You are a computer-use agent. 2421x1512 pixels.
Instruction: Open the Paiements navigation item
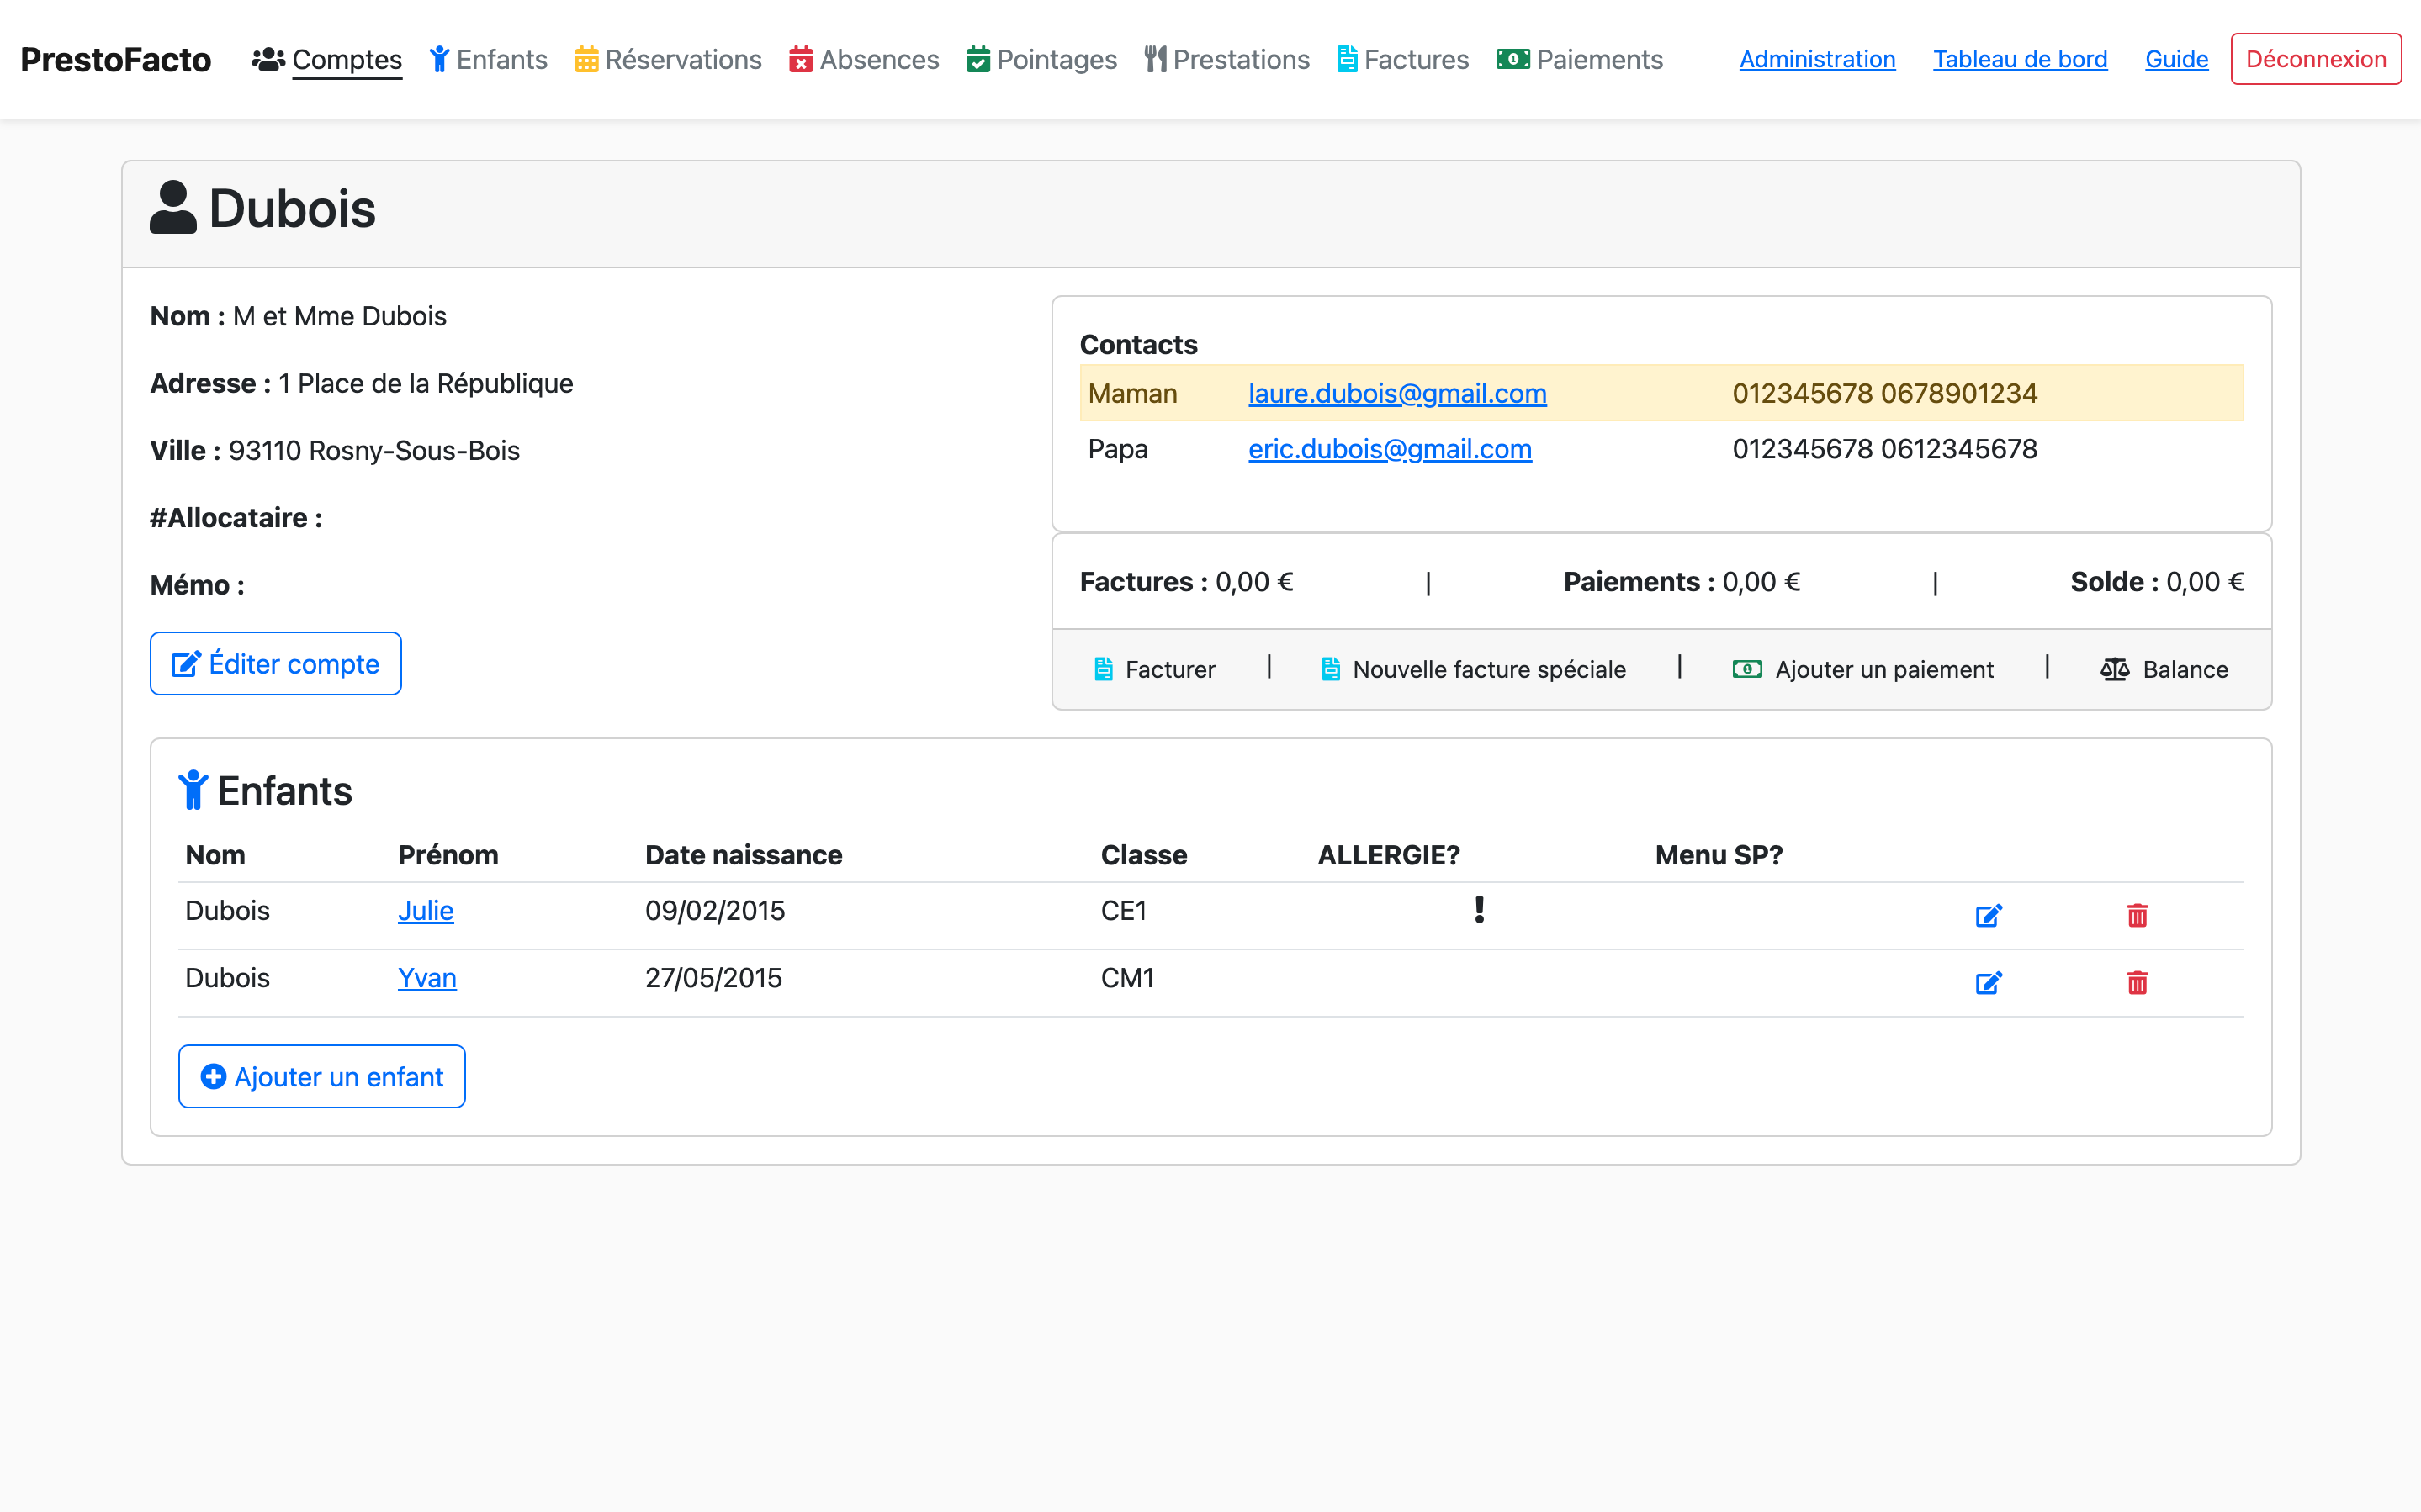pyautogui.click(x=1579, y=60)
